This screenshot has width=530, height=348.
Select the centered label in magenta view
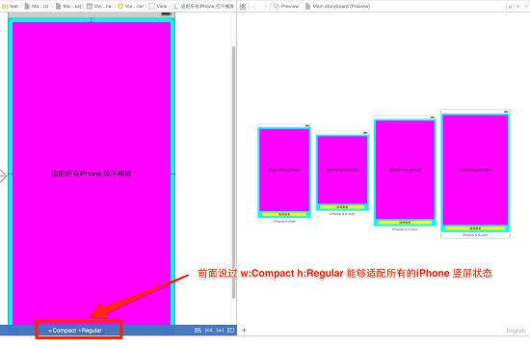coord(92,174)
